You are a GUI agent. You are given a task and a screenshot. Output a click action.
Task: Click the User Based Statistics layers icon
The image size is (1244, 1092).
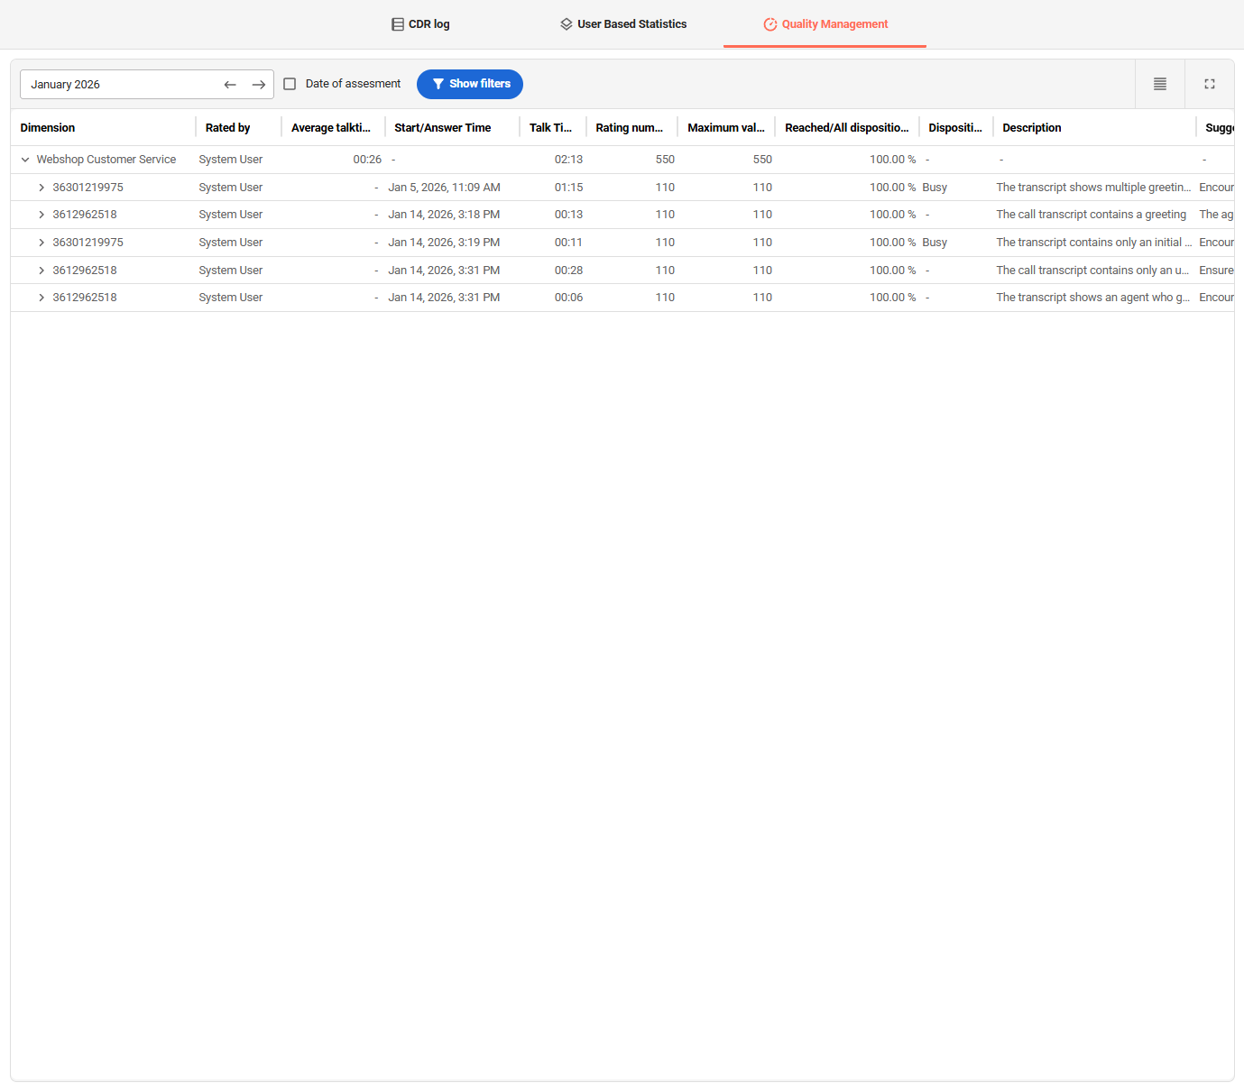567,24
